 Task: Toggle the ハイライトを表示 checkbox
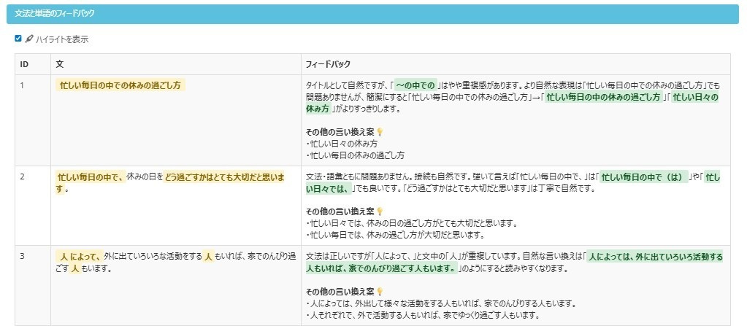point(18,39)
